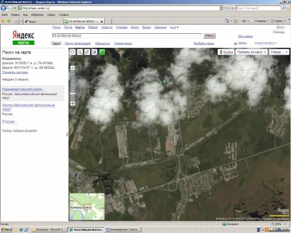Viewport: 291px width, 233px height.
Task: Open the Показать на карте dropdown
Action: click(x=251, y=52)
